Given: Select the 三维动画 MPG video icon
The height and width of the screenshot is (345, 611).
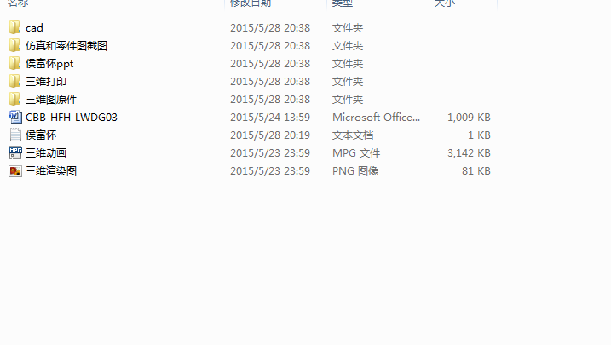Looking at the screenshot, I should (x=15, y=153).
